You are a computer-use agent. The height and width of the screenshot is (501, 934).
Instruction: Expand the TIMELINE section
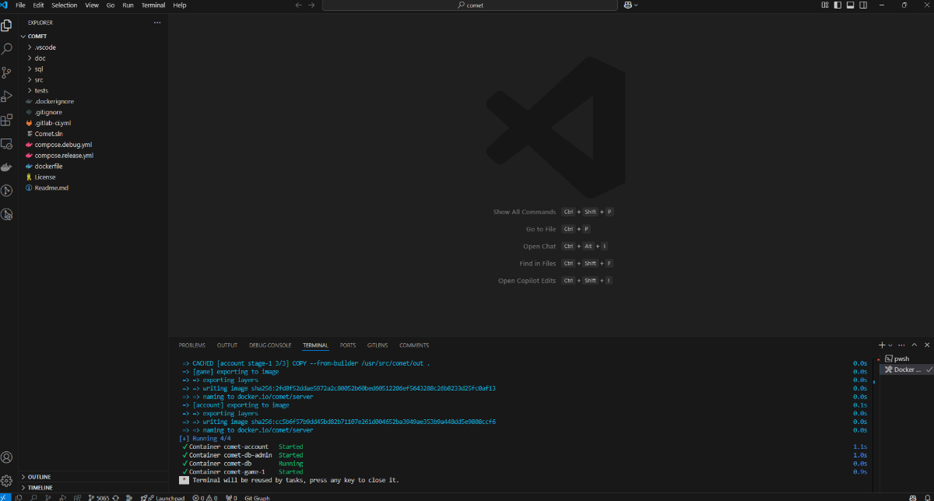pos(40,488)
